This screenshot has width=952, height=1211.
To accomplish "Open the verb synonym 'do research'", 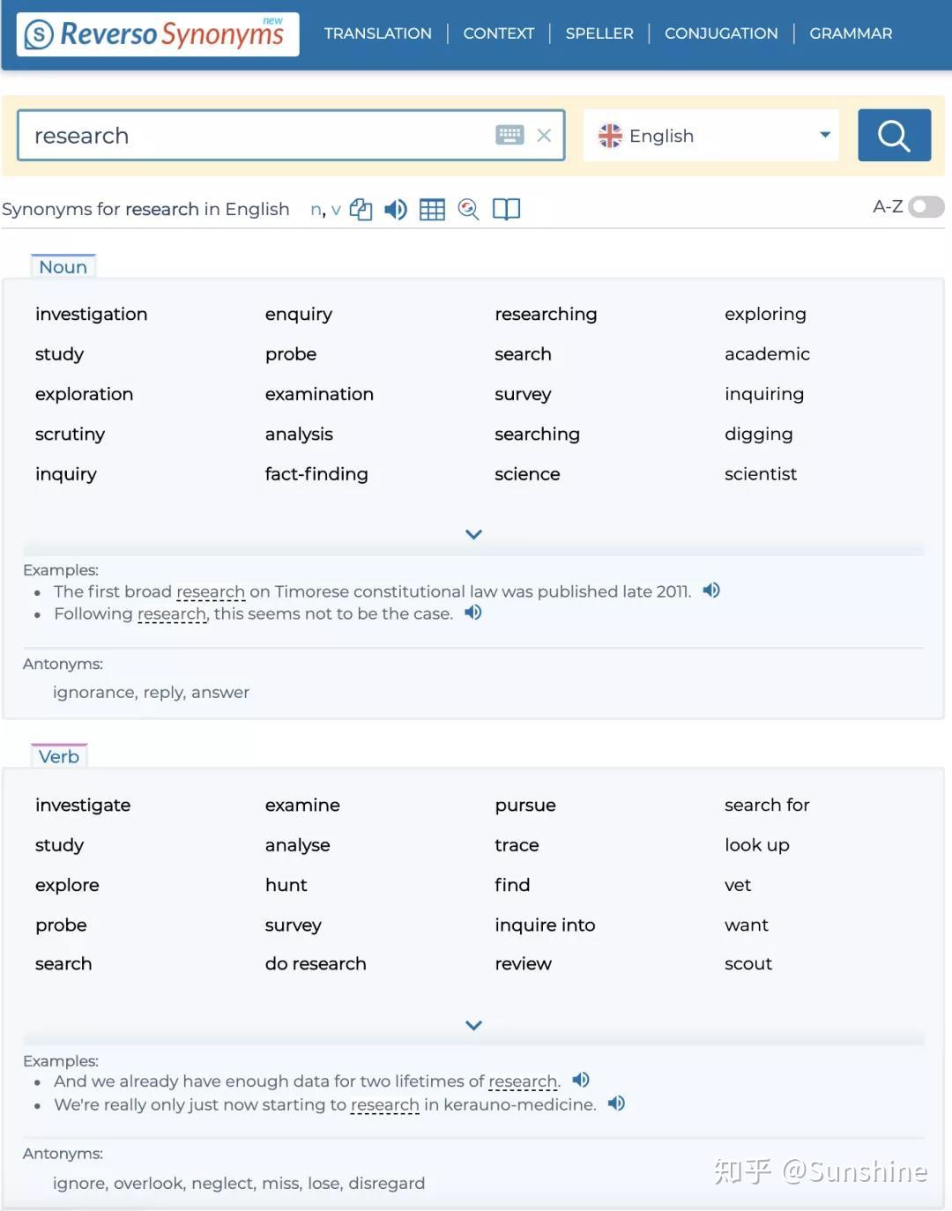I will click(316, 963).
